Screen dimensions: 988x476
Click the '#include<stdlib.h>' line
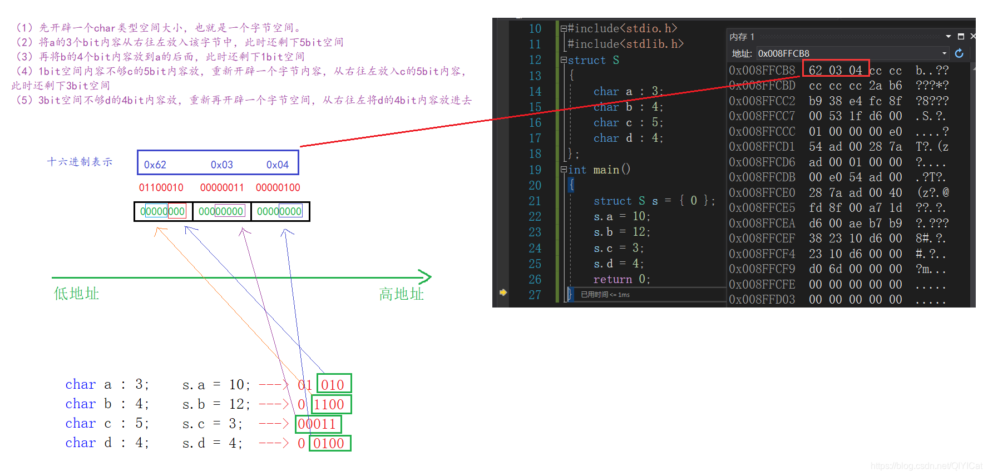click(x=626, y=44)
